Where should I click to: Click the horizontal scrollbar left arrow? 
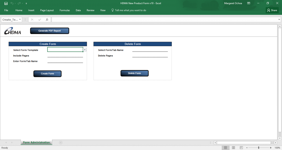215,143
